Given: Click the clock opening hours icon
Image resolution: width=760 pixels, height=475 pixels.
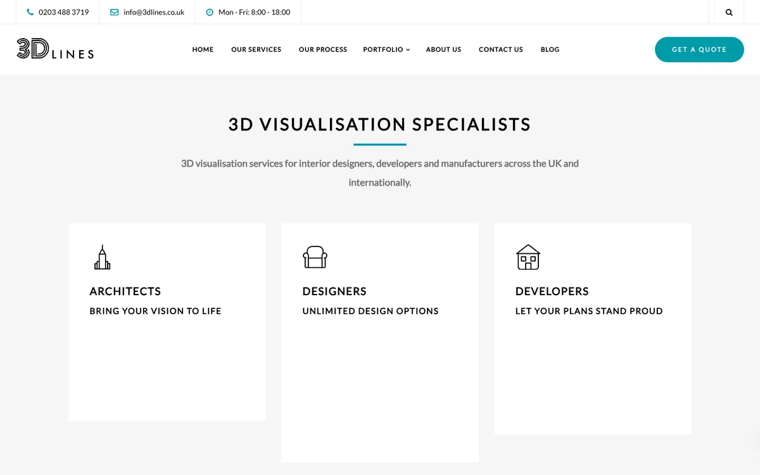Looking at the screenshot, I should 210,12.
